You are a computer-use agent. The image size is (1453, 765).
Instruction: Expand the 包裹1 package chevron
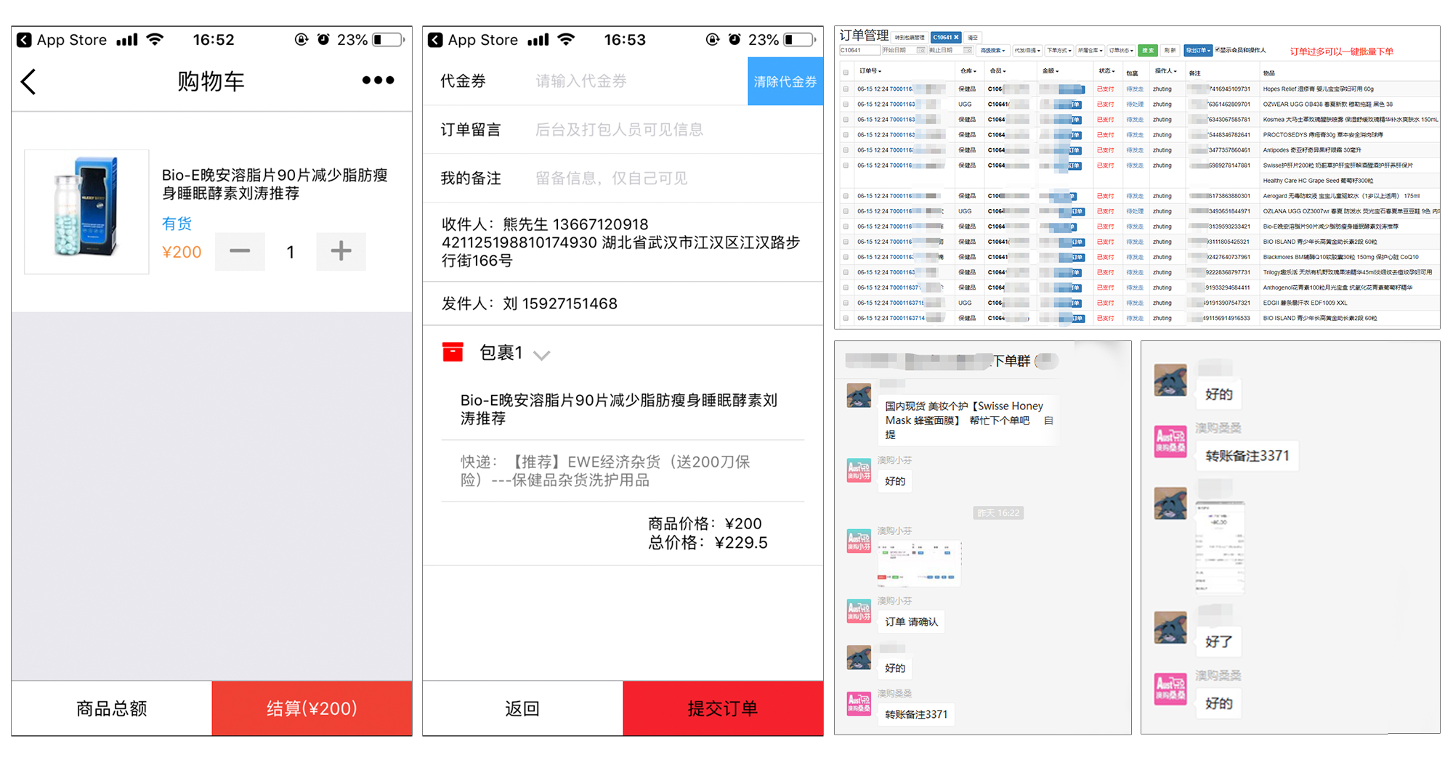pos(542,355)
